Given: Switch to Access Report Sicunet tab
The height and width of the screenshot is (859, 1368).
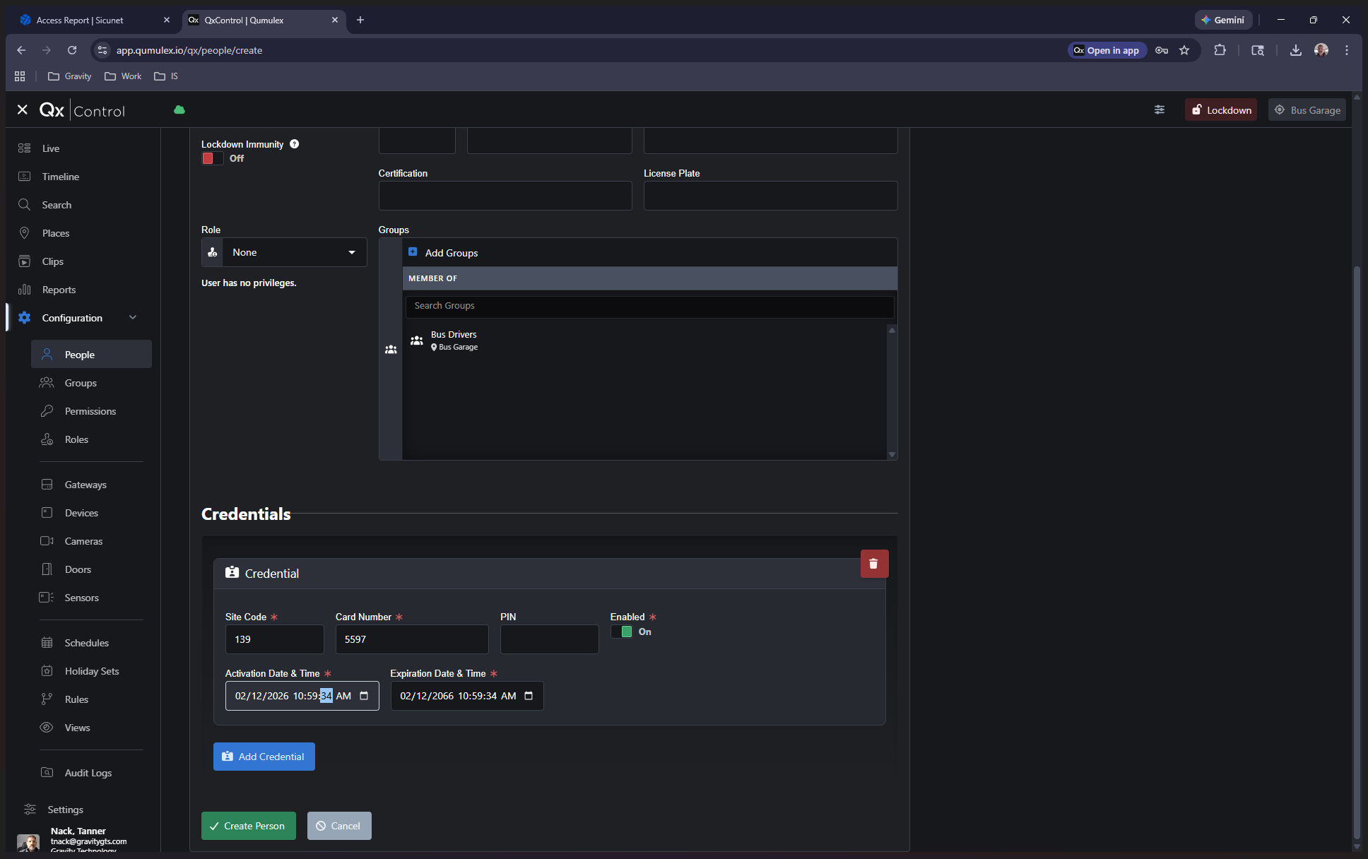Looking at the screenshot, I should 79,20.
